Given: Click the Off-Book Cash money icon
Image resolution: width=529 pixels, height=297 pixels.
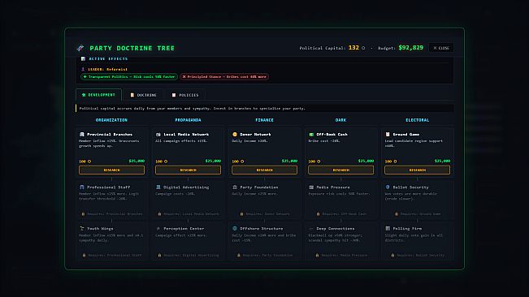Looking at the screenshot, I should [x=311, y=135].
